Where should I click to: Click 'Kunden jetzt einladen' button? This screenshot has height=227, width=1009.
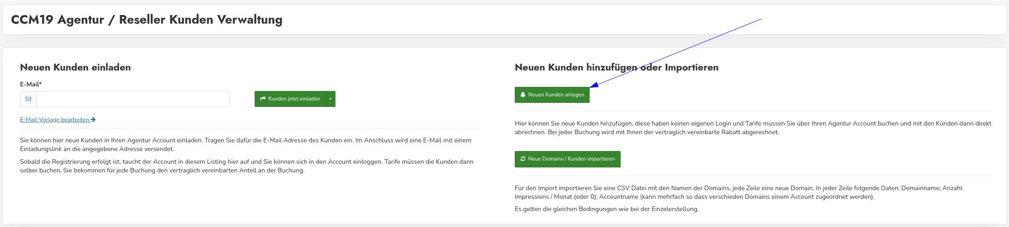[x=290, y=99]
